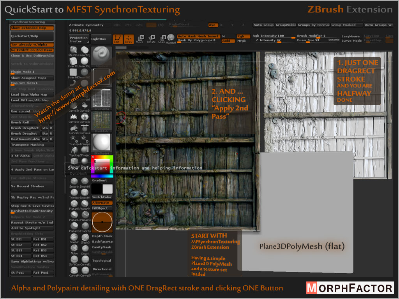Select the SkinShade4 material sphere

coord(102,143)
